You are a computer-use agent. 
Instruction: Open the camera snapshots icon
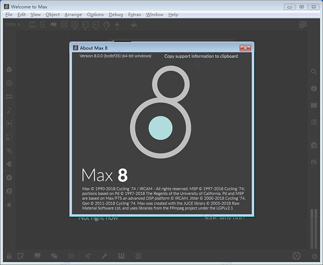(314, 145)
